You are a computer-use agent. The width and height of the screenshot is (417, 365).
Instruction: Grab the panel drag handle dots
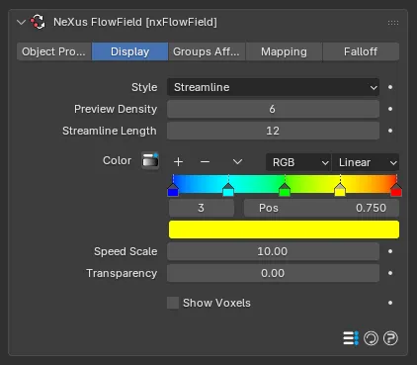point(393,23)
